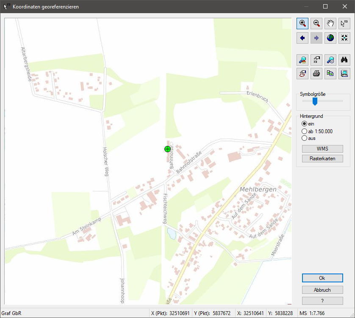
Task: Select Hintergrund option 'ein'
Action: tap(308, 124)
